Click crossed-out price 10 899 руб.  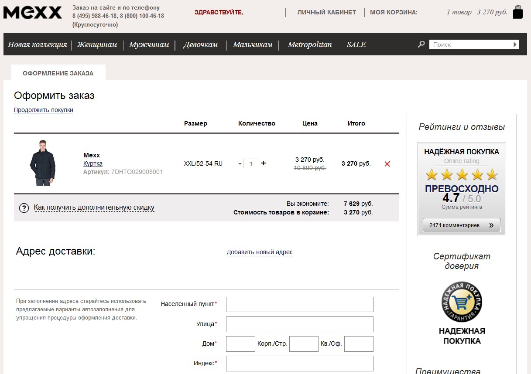pyautogui.click(x=310, y=168)
